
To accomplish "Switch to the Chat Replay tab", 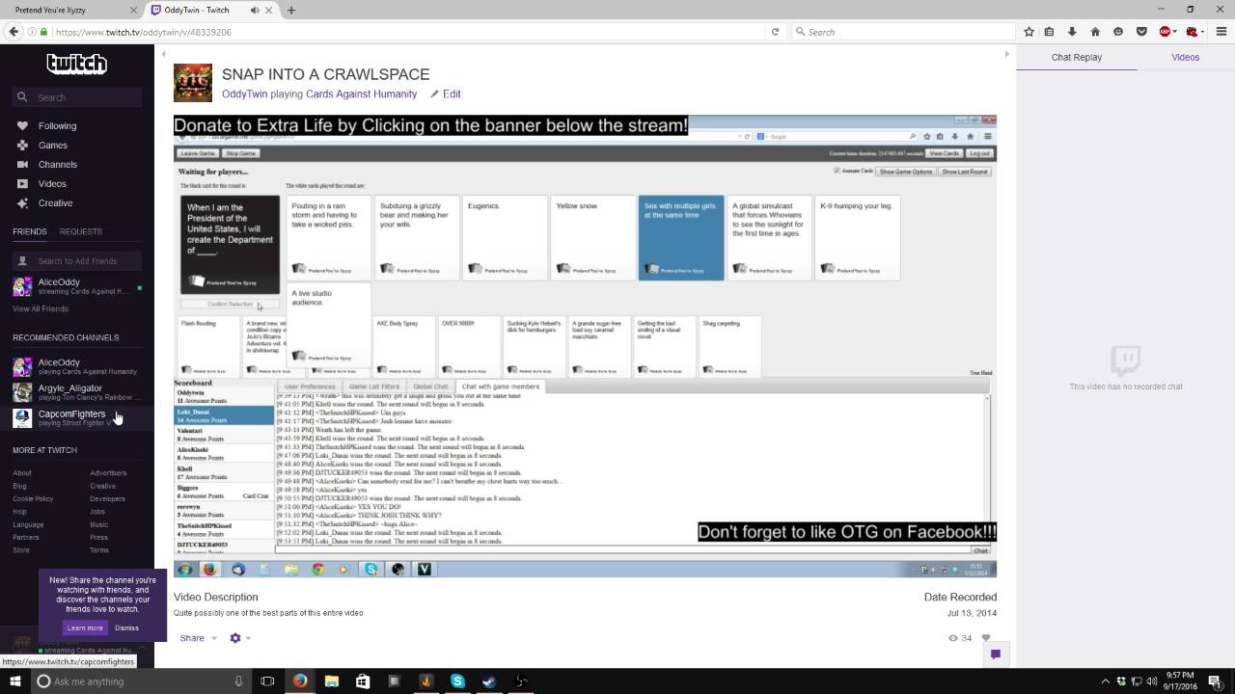I will 1076,57.
